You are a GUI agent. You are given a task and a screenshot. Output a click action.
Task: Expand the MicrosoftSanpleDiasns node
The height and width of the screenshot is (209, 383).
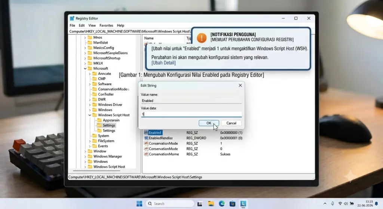[x=85, y=53]
